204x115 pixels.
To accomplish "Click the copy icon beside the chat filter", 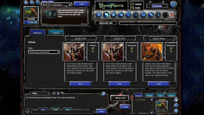I will click(58, 93).
